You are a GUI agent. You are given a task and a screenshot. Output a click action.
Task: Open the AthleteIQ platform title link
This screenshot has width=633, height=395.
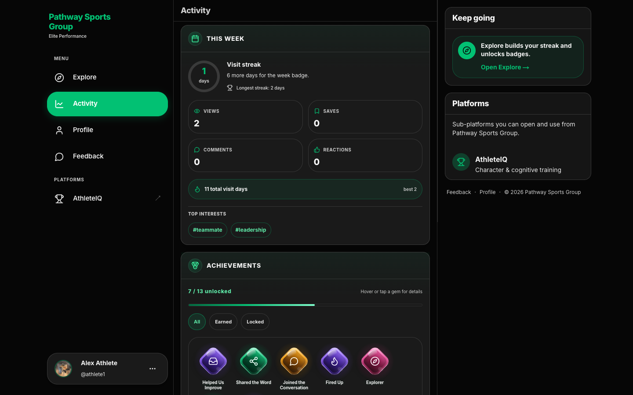pyautogui.click(x=491, y=159)
